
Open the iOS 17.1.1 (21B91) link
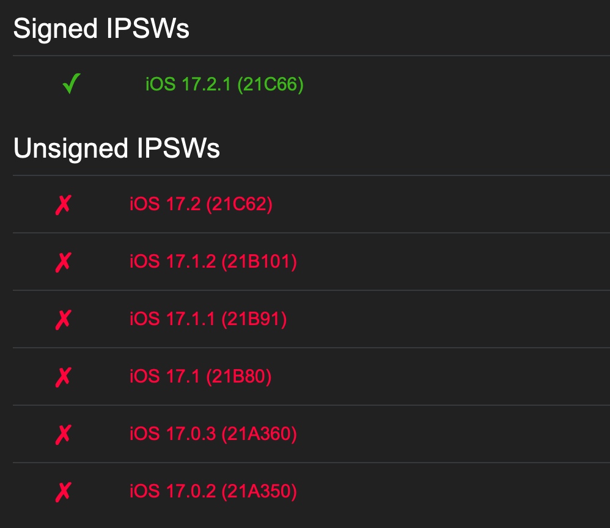pyautogui.click(x=208, y=319)
